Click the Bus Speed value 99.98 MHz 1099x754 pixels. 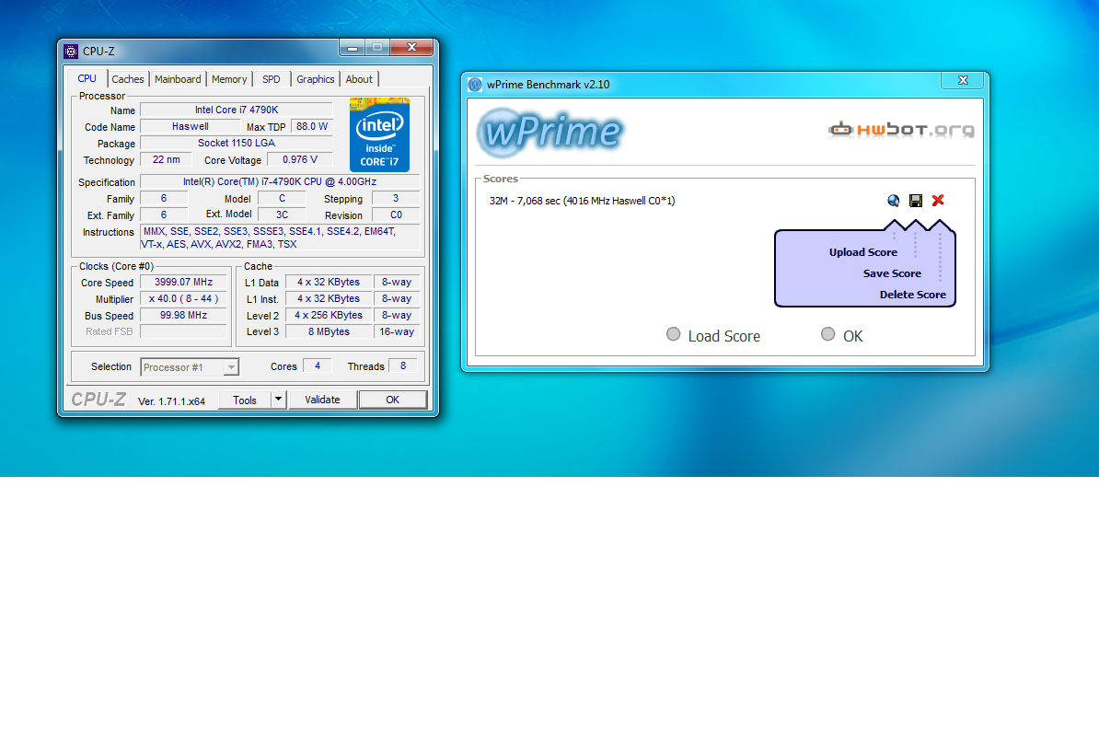click(x=184, y=316)
